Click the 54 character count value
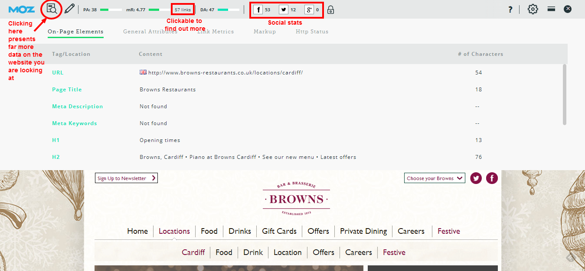 tap(479, 73)
